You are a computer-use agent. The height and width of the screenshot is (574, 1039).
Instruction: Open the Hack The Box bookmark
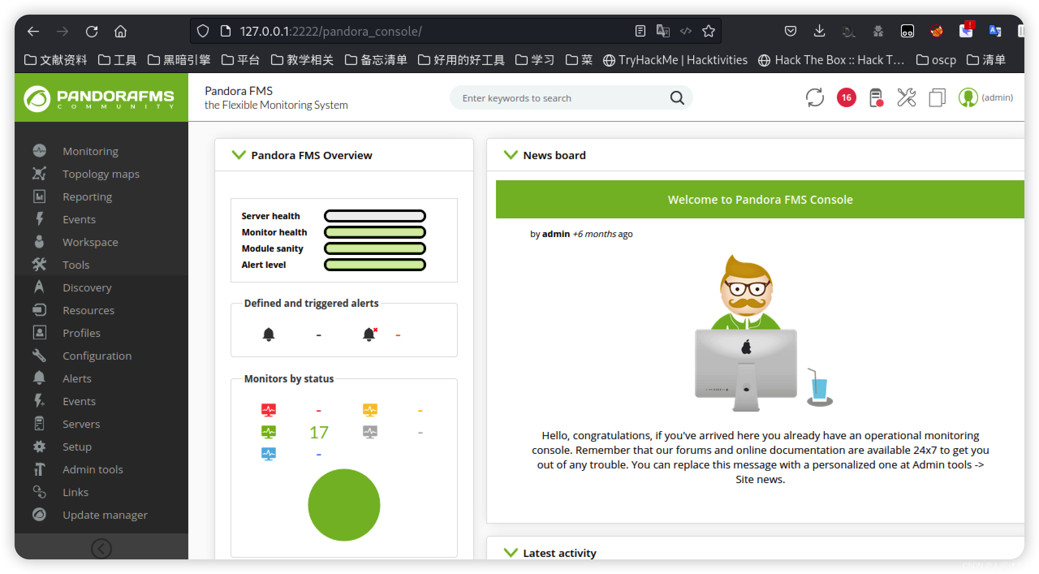(831, 60)
